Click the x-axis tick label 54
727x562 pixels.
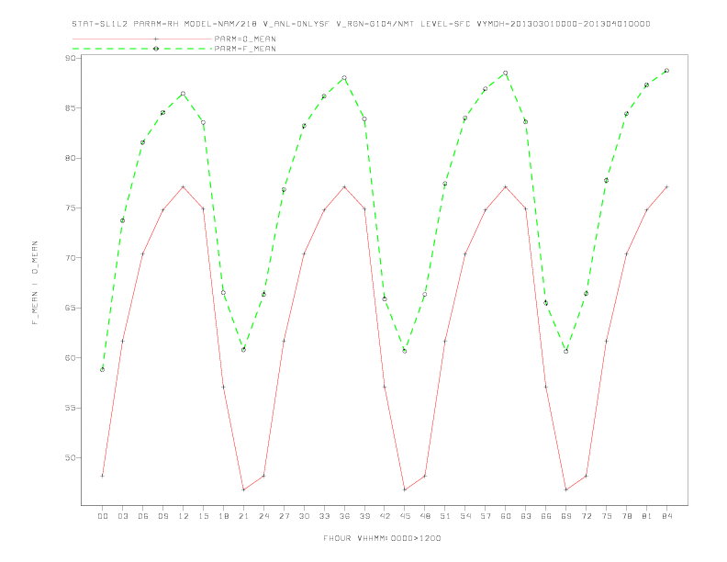(465, 516)
